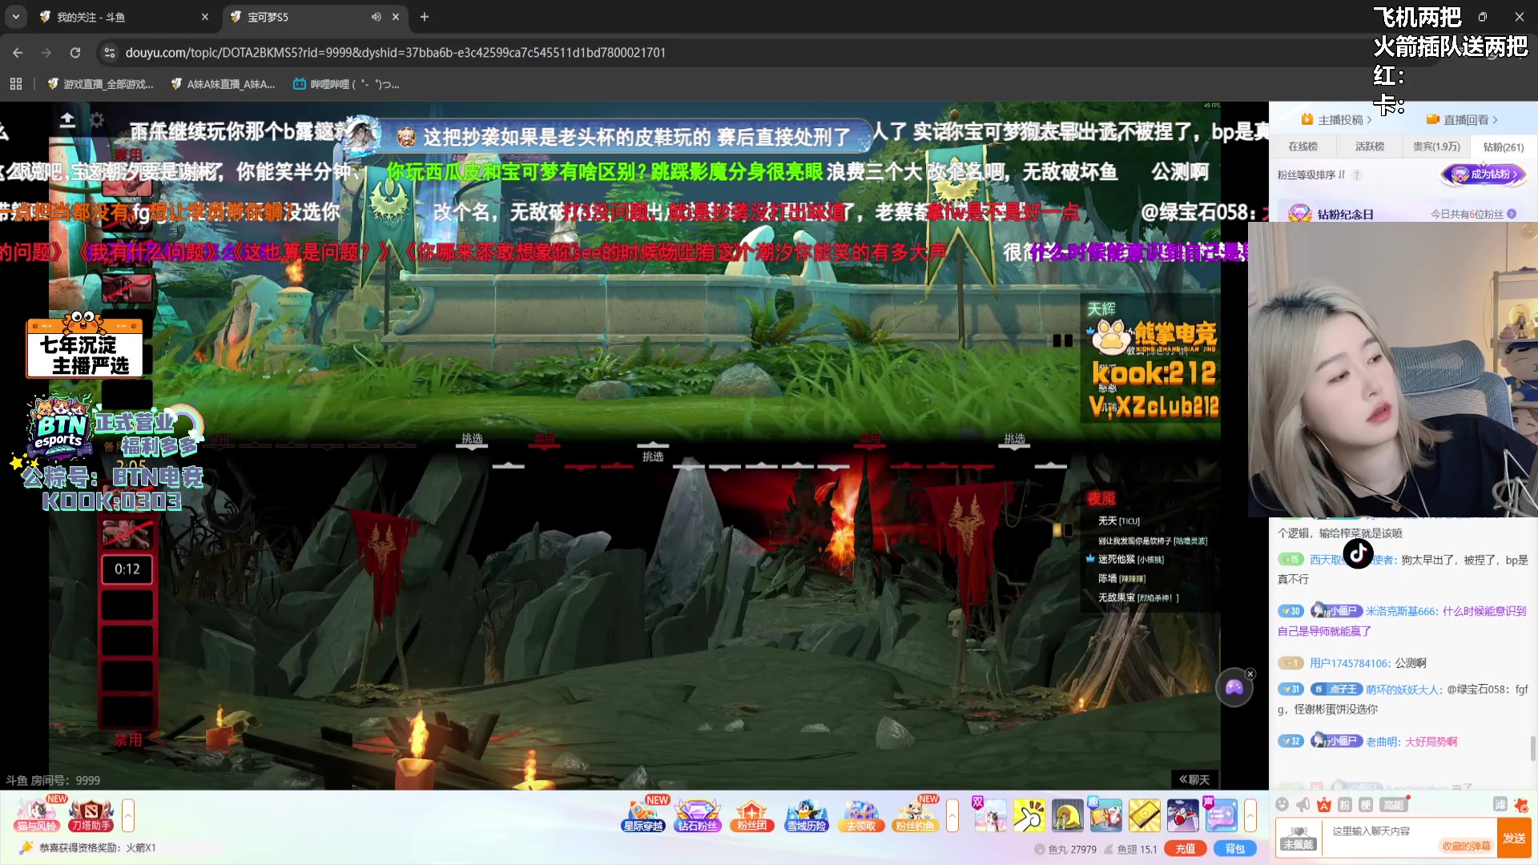Open the video settings gear icon
Viewport: 1538px width, 865px height.
[x=97, y=120]
